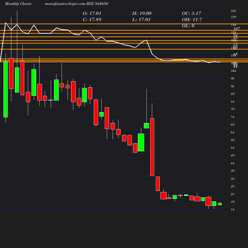Click the 29 price axis label
The image size is (248, 248).
[233, 186]
